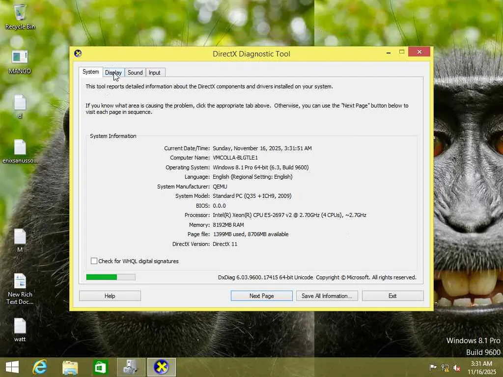Screen dimensions: 503x377
Task: Click Save All Information button
Action: click(x=327, y=296)
